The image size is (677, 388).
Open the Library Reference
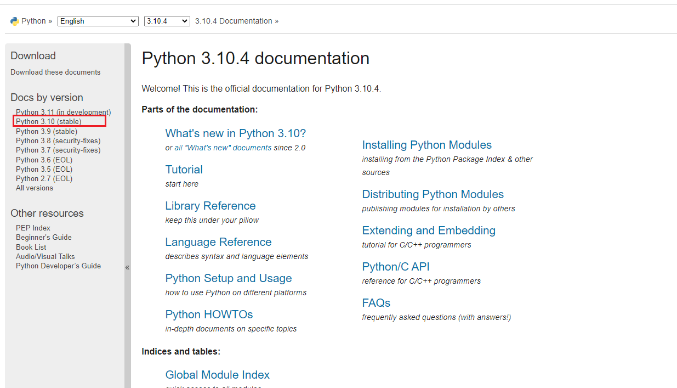[210, 206]
